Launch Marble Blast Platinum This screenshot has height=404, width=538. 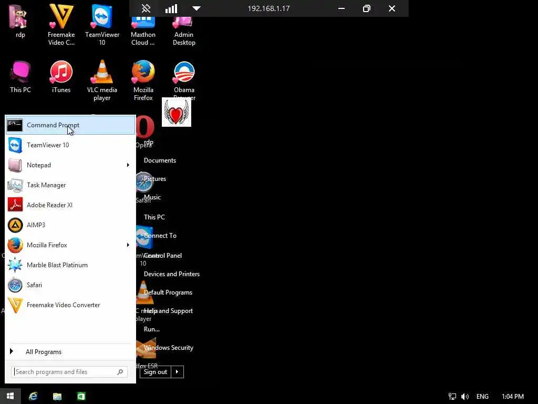tap(70, 265)
